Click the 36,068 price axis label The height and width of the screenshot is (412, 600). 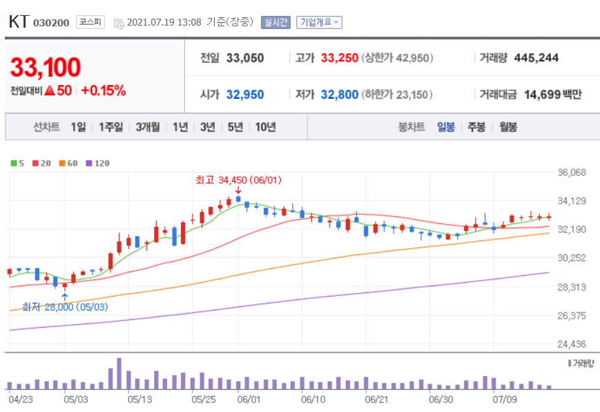pos(572,172)
